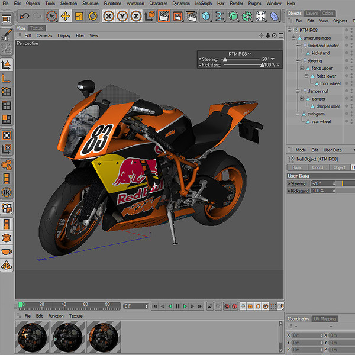This screenshot has width=355, height=355.
Task: Select the rear wheel object
Action: [321, 121]
